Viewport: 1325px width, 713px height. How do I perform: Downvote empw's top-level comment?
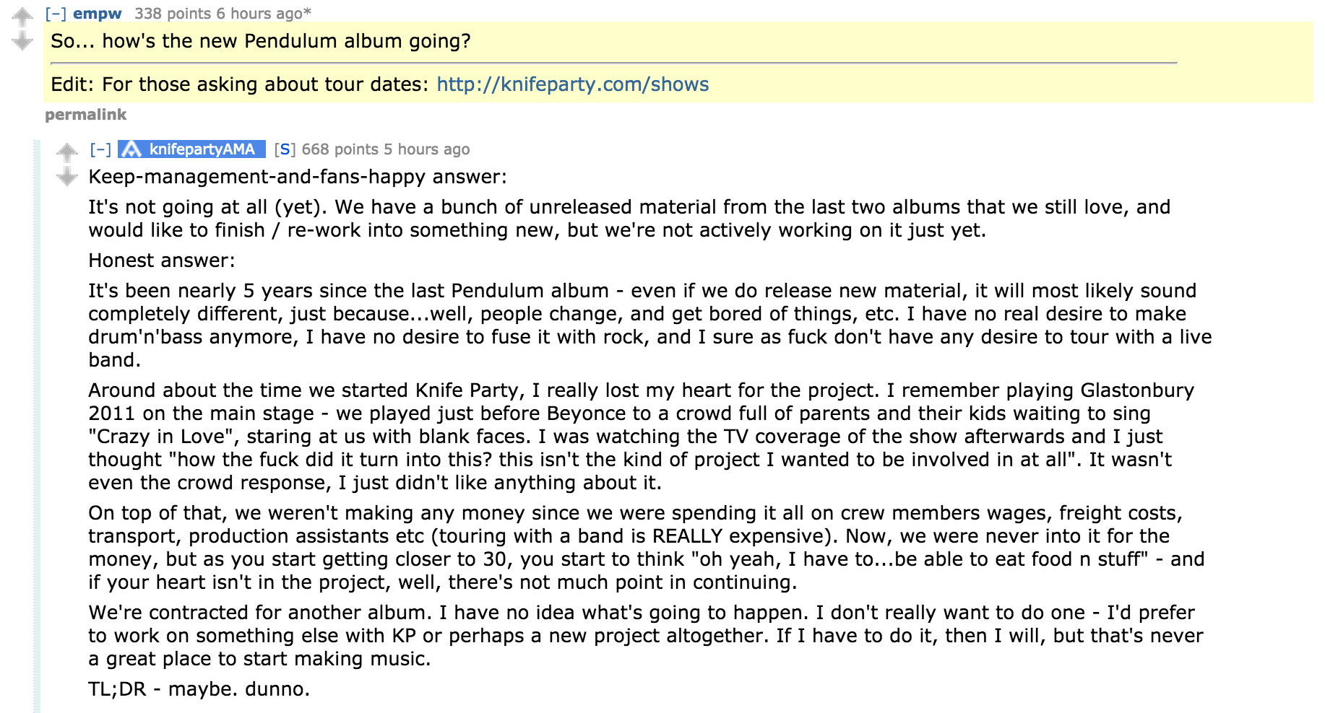(22, 41)
